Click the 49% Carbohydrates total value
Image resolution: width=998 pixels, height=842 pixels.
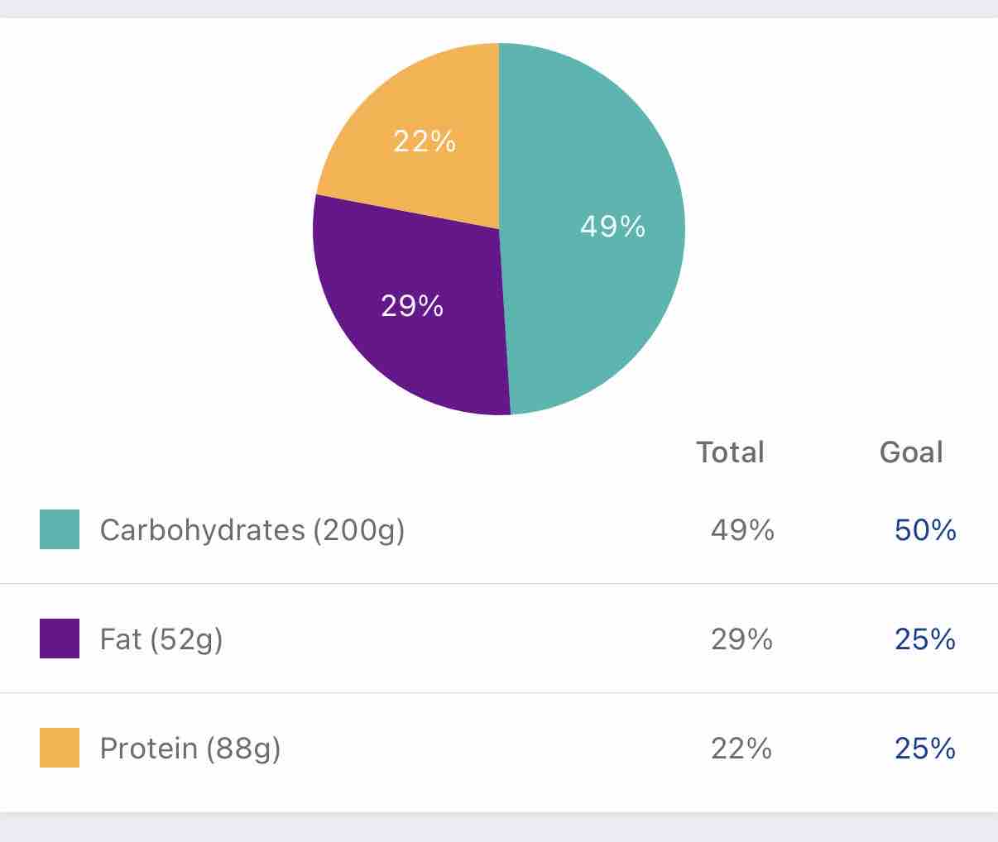tap(742, 530)
